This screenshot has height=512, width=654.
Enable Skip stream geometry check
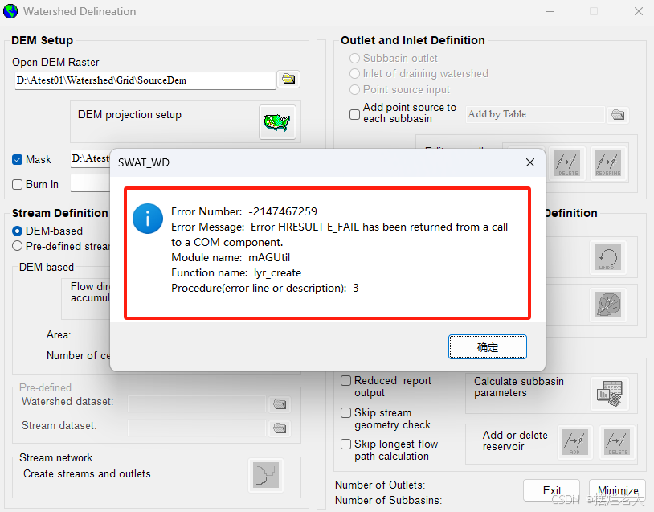click(345, 412)
